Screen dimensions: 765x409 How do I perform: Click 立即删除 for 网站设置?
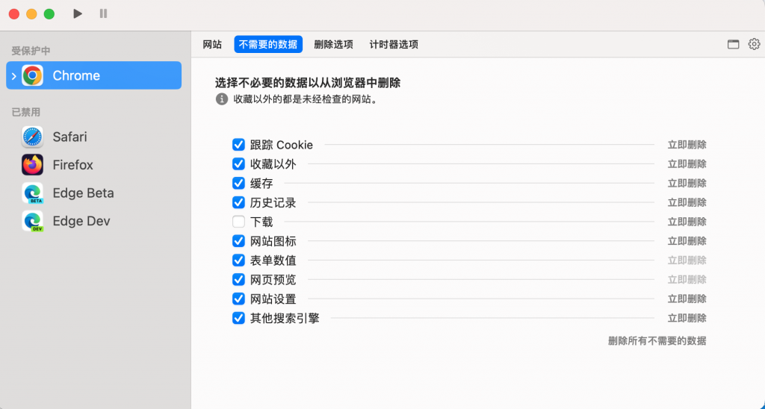(x=687, y=299)
